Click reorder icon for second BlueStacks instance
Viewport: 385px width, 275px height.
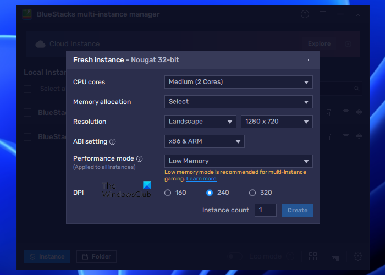[x=359, y=136]
